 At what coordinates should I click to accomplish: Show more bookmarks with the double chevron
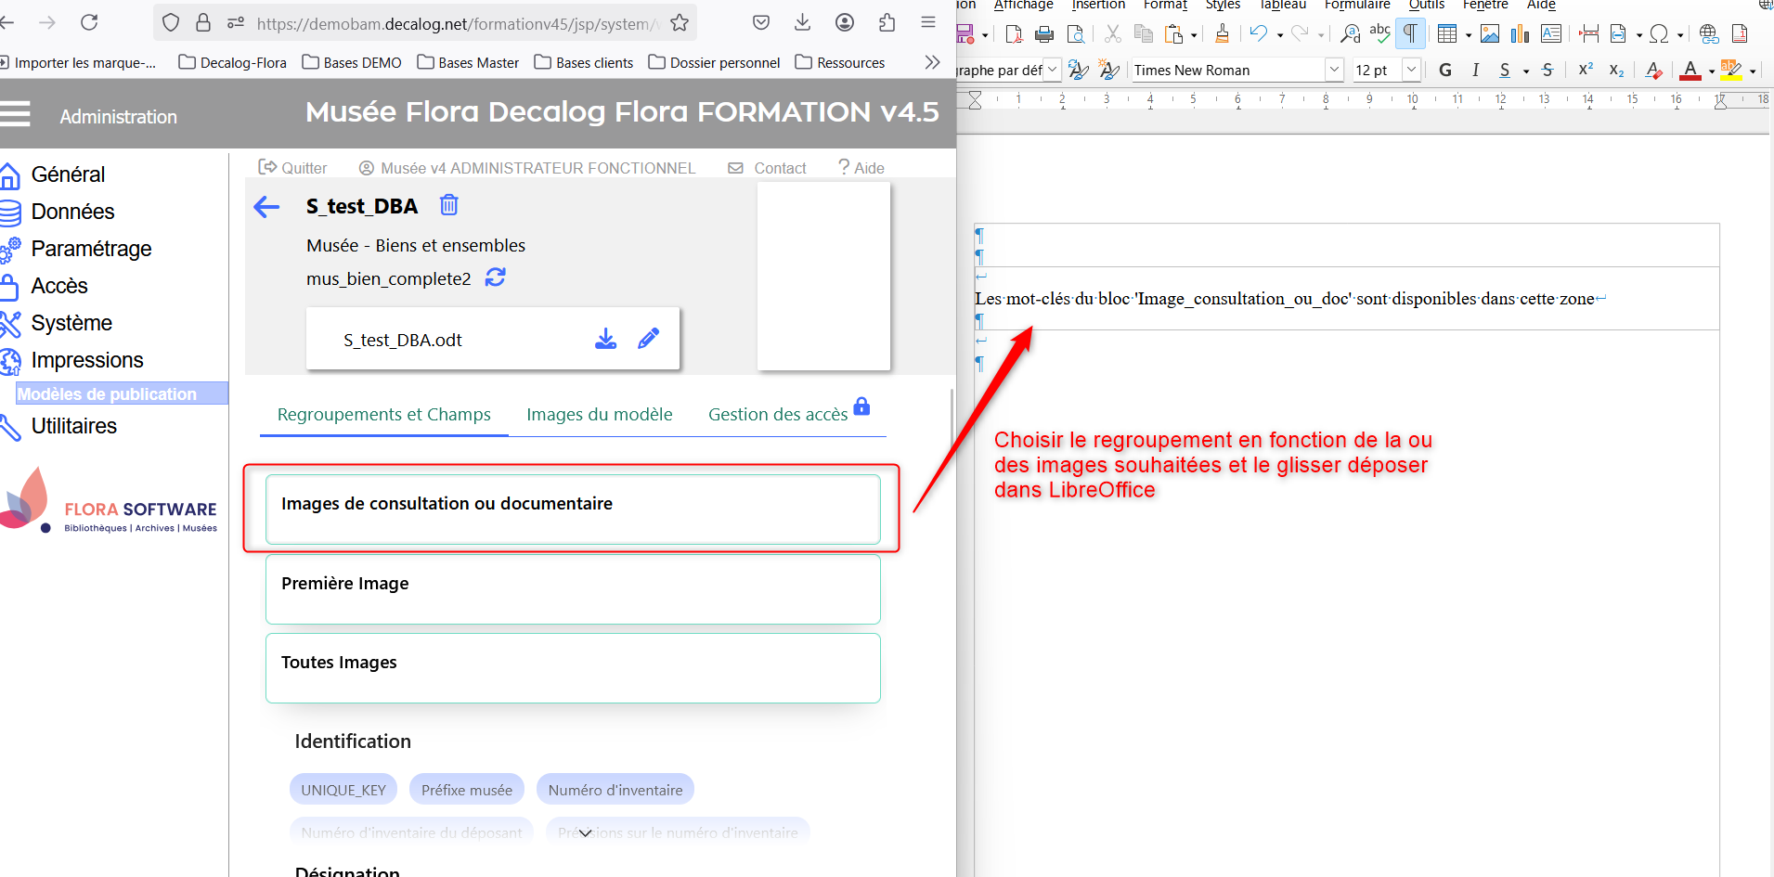(x=932, y=62)
